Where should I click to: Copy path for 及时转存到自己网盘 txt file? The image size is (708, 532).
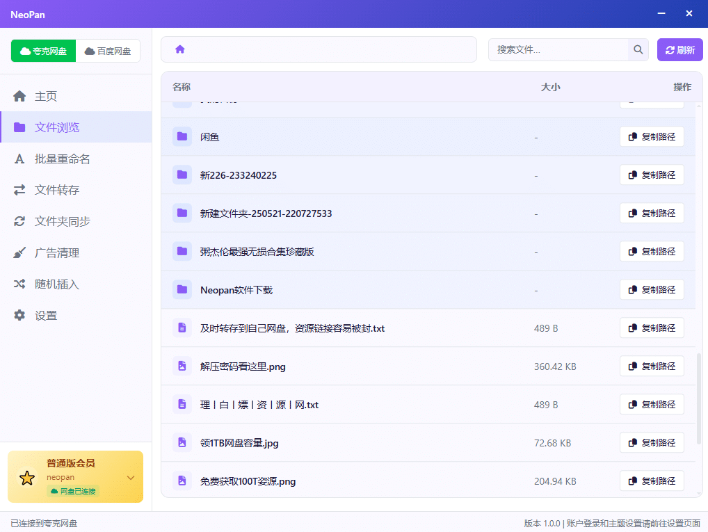[652, 328]
